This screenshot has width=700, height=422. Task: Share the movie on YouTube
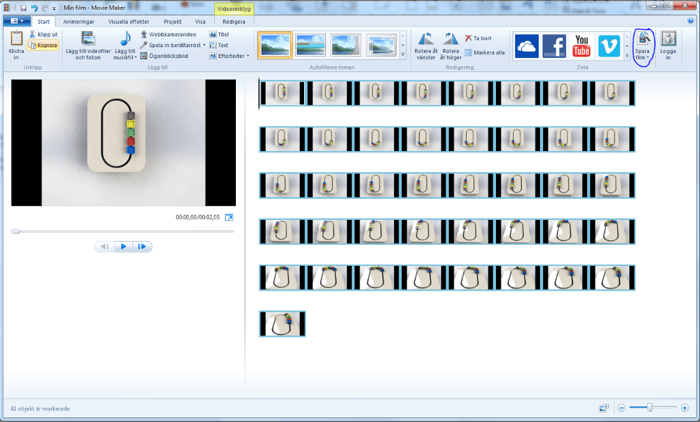point(581,46)
